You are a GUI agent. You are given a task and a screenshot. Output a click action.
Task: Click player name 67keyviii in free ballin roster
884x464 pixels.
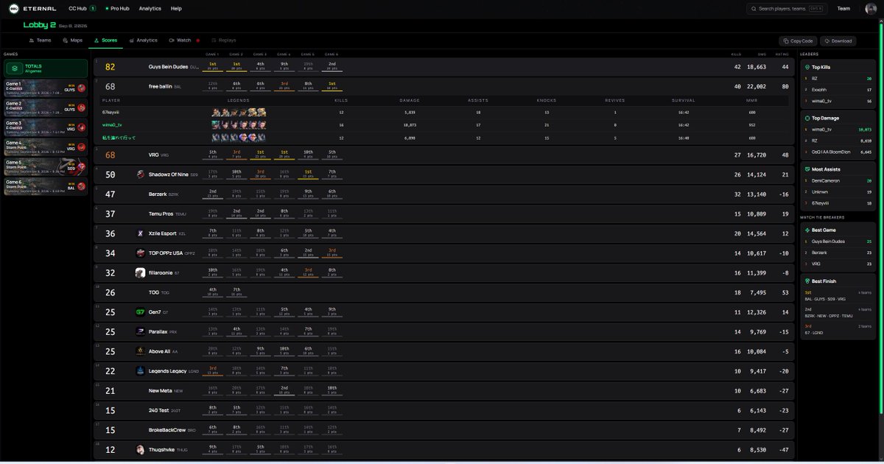pyautogui.click(x=110, y=112)
